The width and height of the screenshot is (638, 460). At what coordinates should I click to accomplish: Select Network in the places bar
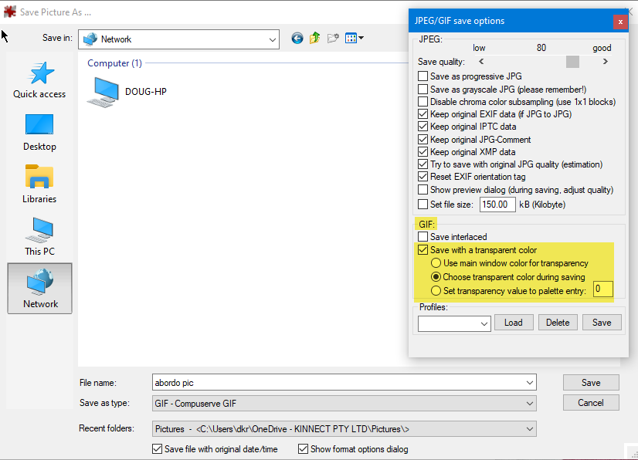(x=40, y=289)
